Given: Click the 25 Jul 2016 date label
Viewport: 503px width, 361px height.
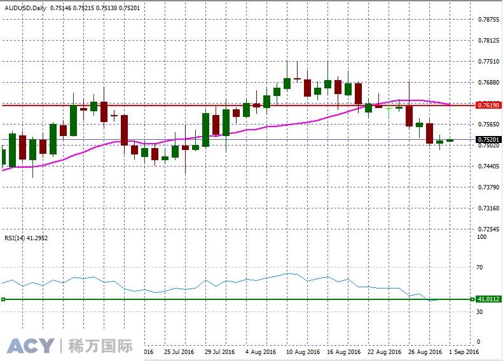Looking at the screenshot, I should [179, 351].
